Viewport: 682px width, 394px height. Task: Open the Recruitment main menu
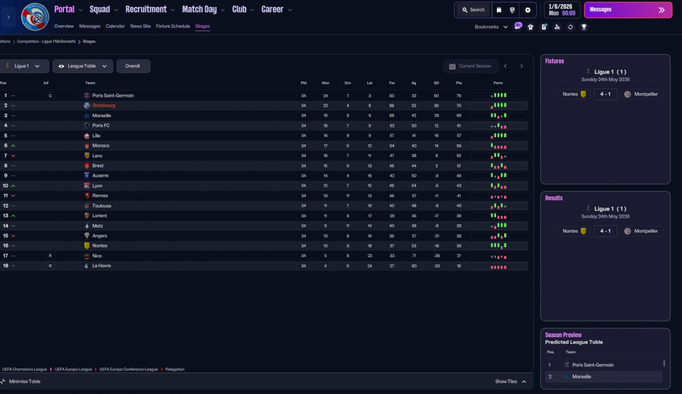point(146,9)
